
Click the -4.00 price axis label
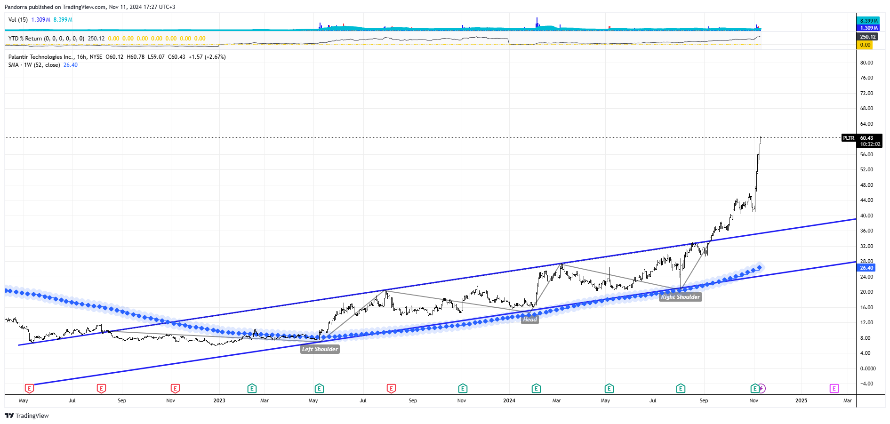(x=866, y=384)
